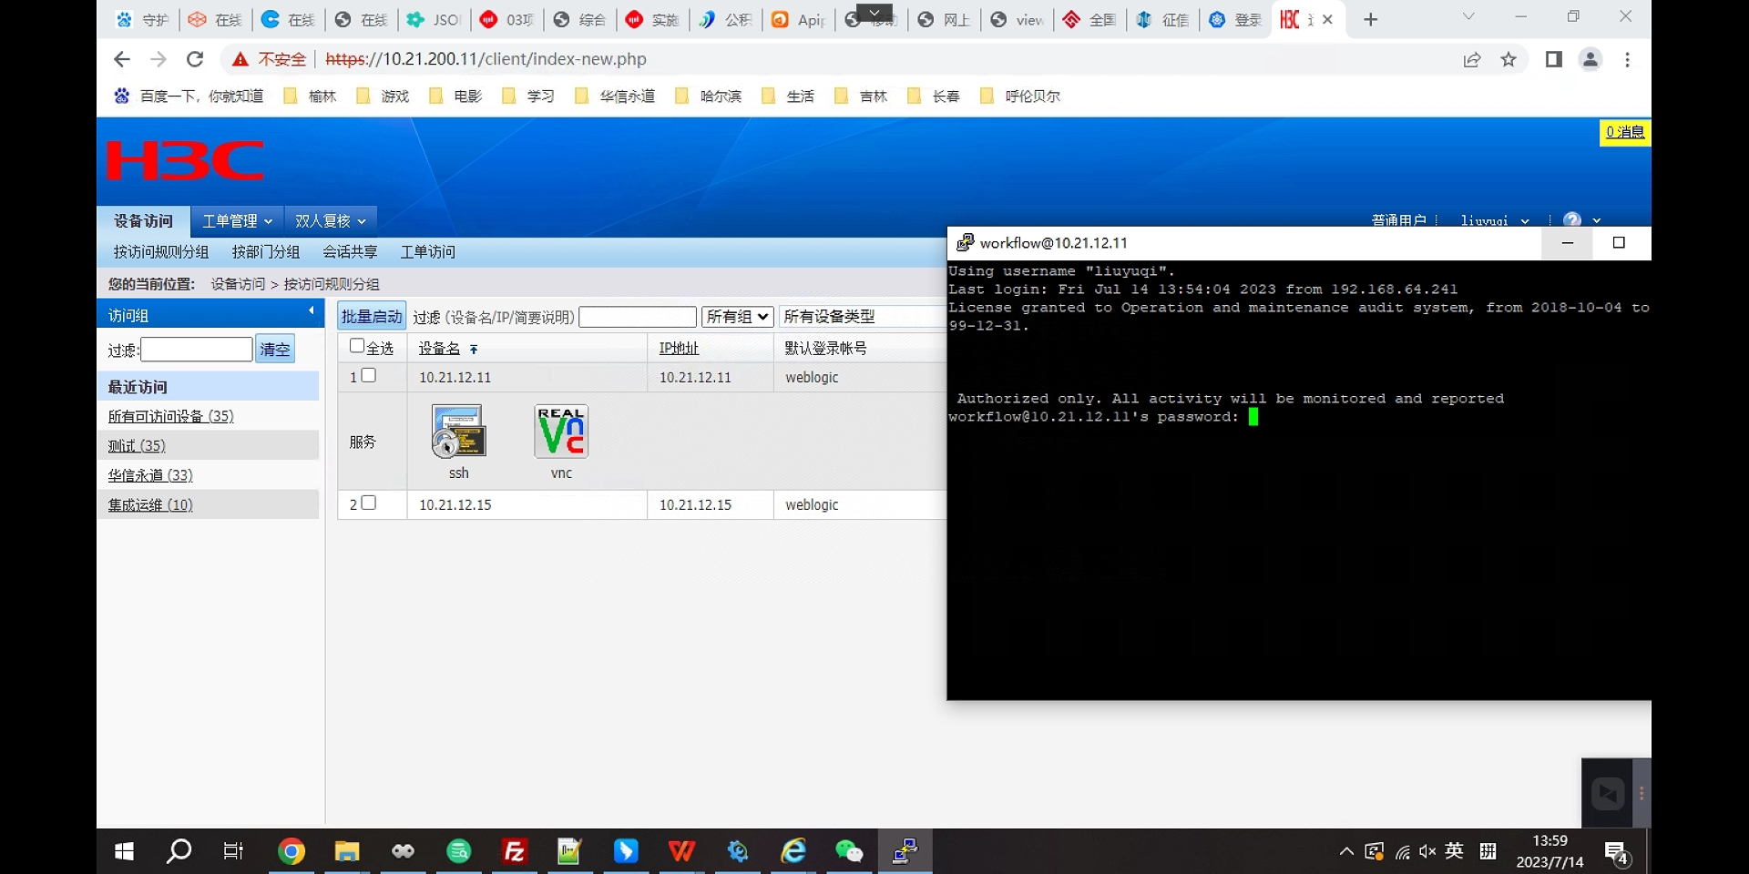
Task: Click the IP地址 column header link
Action: tap(680, 349)
